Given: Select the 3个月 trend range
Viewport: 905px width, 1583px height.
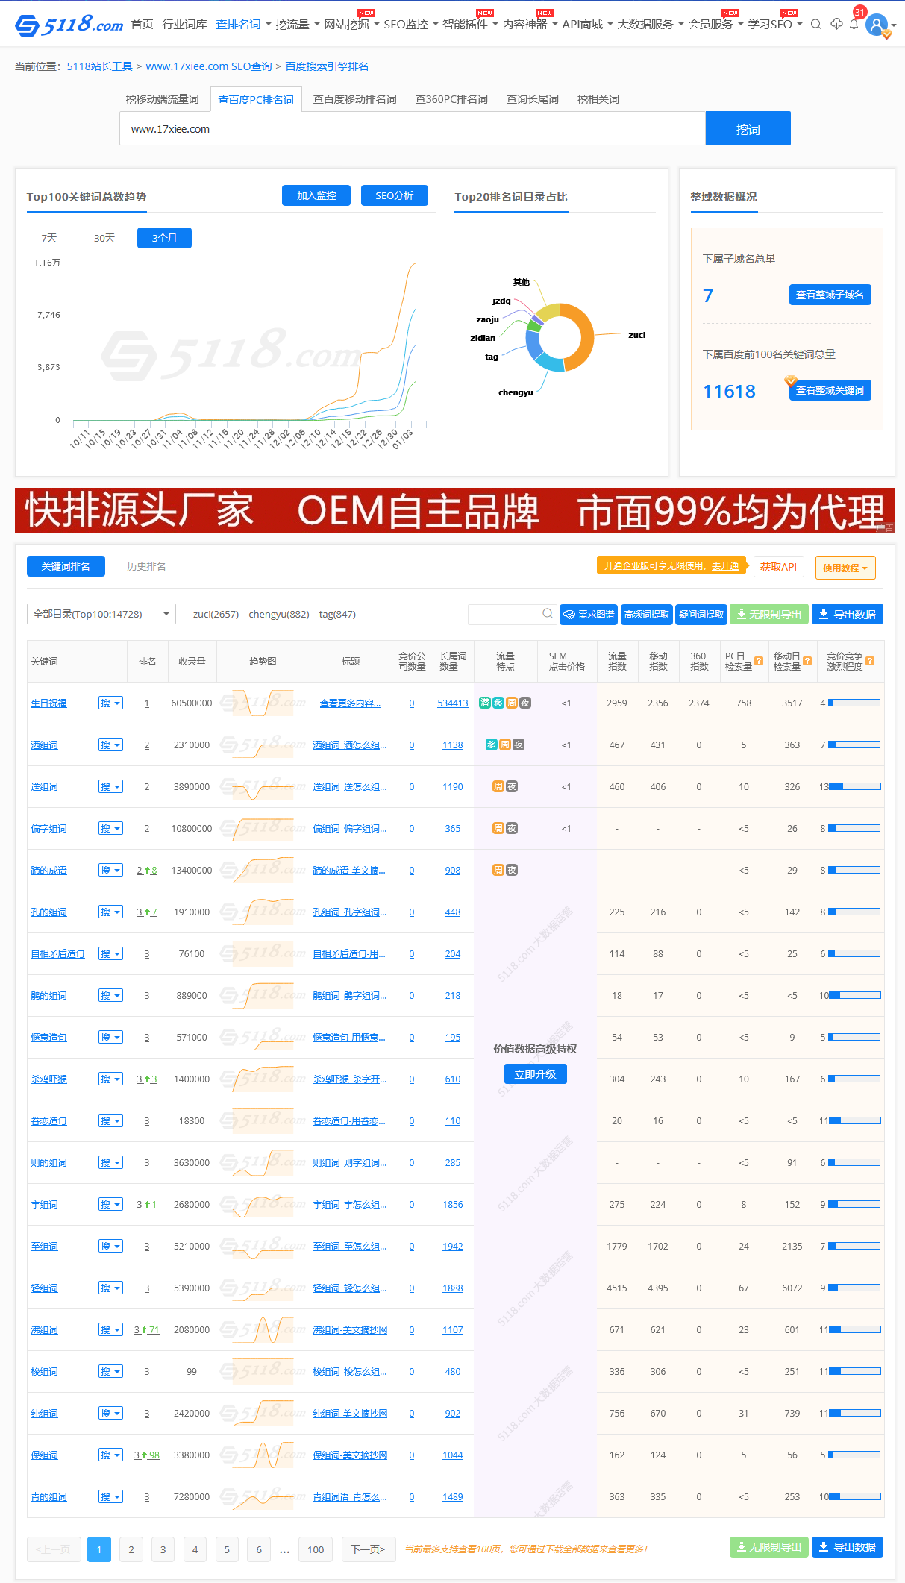Looking at the screenshot, I should pyautogui.click(x=164, y=238).
